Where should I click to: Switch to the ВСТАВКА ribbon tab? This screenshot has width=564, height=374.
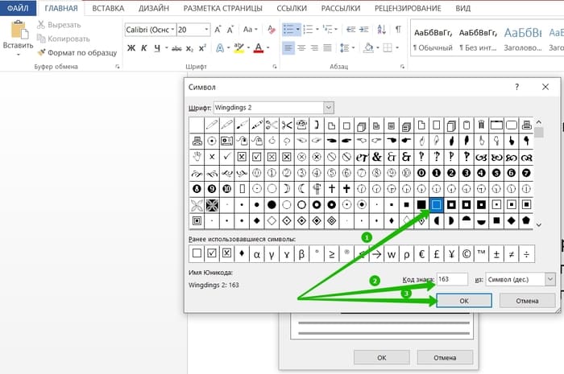[108, 8]
